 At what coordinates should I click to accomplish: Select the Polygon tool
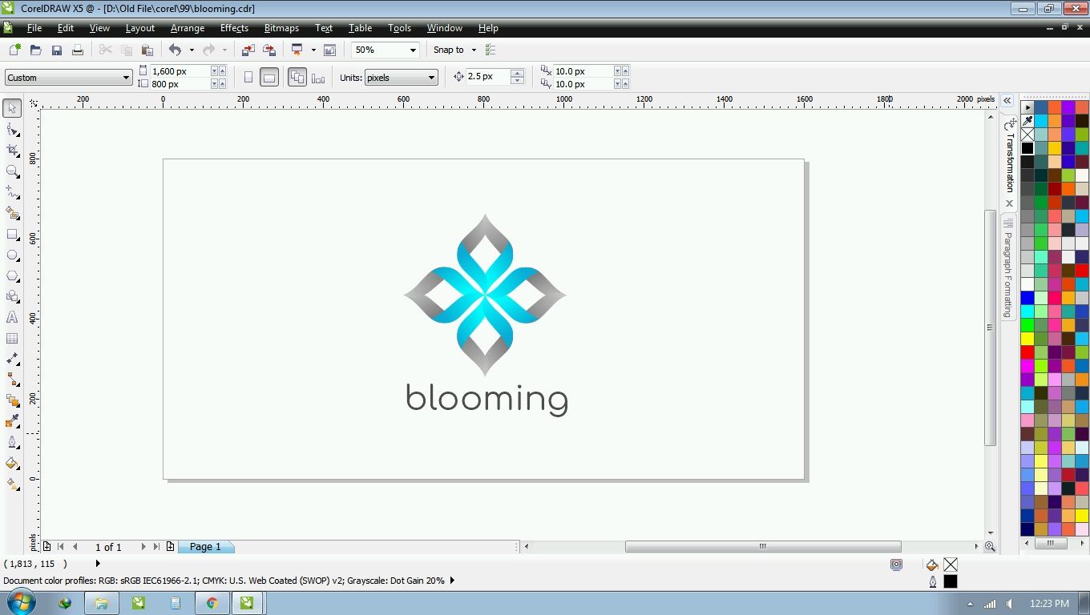tap(12, 276)
